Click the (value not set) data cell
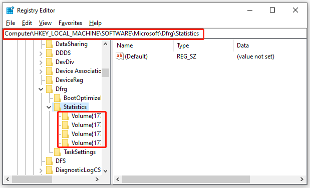 255,56
